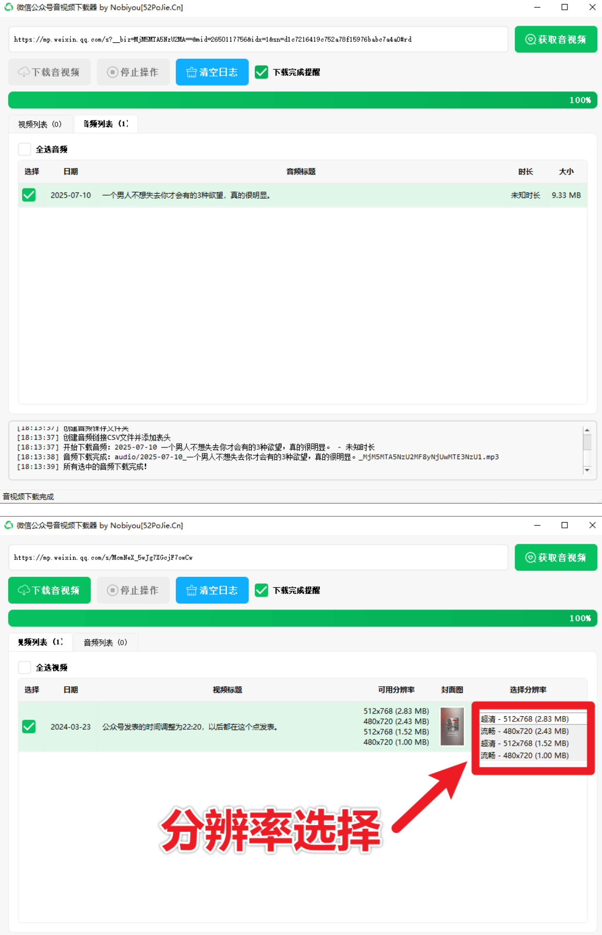This screenshot has height=935, width=602.
Task: Maximize the bottom window
Action: (565, 525)
